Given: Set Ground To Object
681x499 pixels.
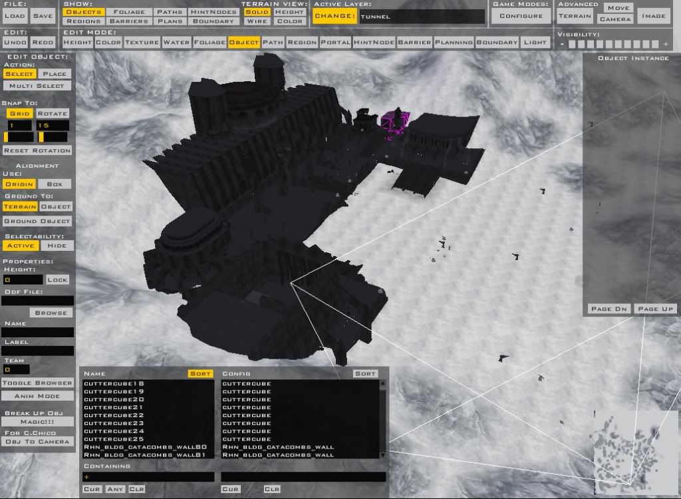Looking at the screenshot, I should [x=56, y=206].
